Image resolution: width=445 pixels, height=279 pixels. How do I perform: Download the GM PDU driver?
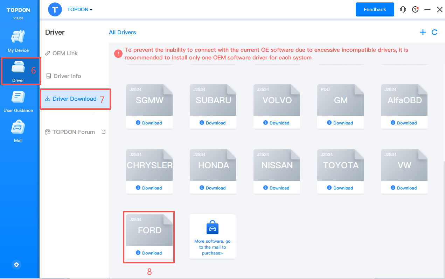pos(340,123)
